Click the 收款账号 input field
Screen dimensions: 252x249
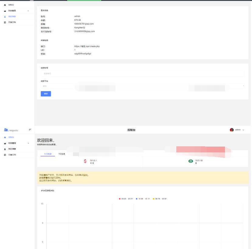(x=142, y=73)
